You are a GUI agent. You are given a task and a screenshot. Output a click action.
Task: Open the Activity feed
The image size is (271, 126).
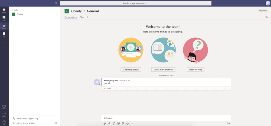pyautogui.click(x=4, y=11)
